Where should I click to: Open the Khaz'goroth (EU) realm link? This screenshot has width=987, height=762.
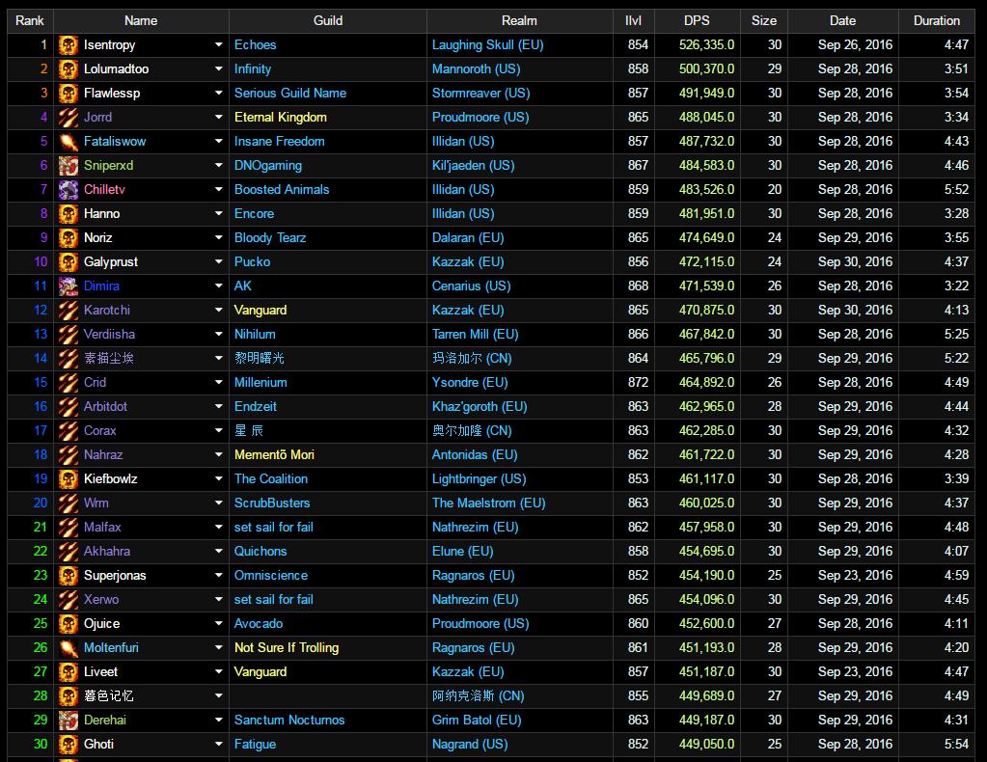pos(480,407)
